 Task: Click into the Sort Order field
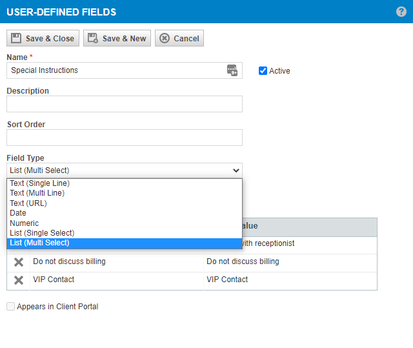point(125,138)
